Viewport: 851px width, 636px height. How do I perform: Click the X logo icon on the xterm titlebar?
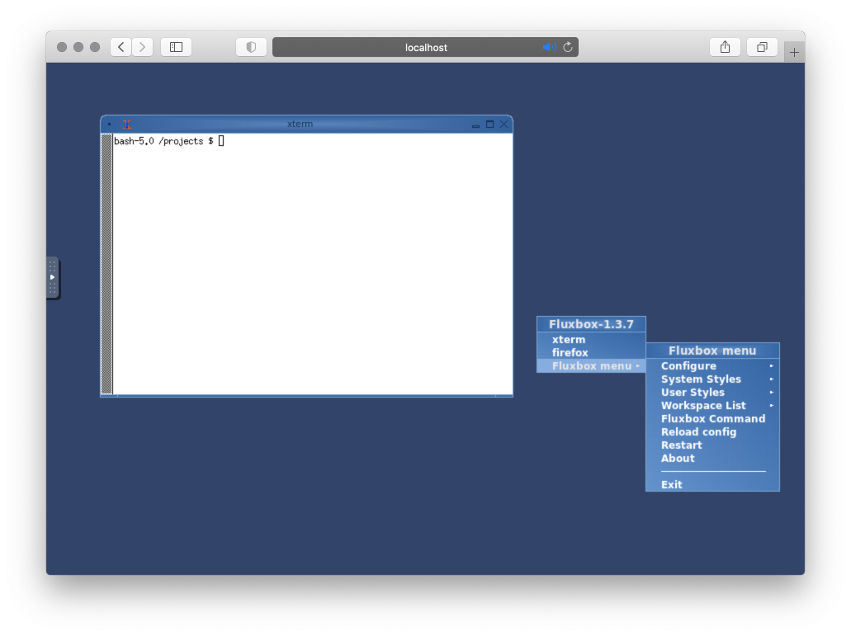click(x=128, y=124)
